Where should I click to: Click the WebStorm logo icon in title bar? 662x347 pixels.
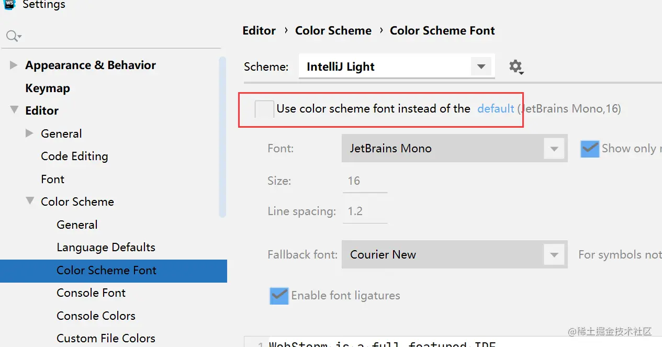coord(9,5)
